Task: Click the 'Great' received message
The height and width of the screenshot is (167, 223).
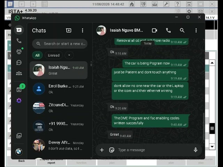Action: coord(120,135)
